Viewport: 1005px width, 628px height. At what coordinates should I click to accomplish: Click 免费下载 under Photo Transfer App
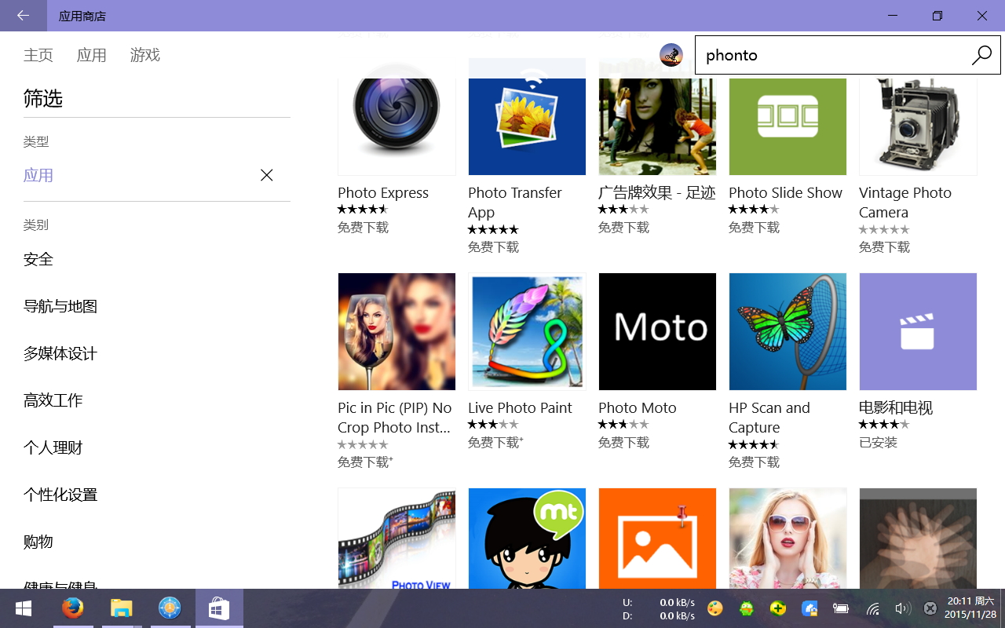tap(493, 247)
